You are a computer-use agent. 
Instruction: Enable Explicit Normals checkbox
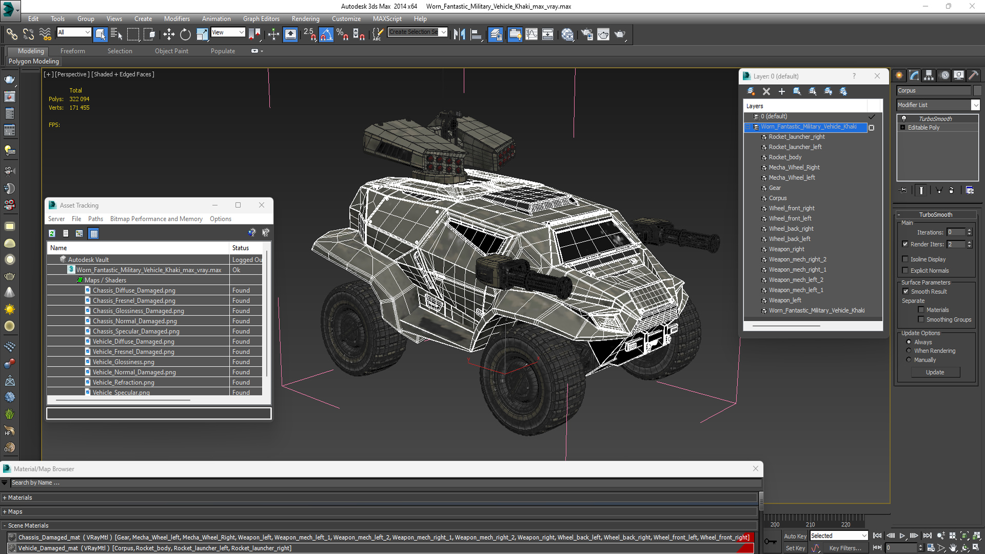[x=905, y=270]
